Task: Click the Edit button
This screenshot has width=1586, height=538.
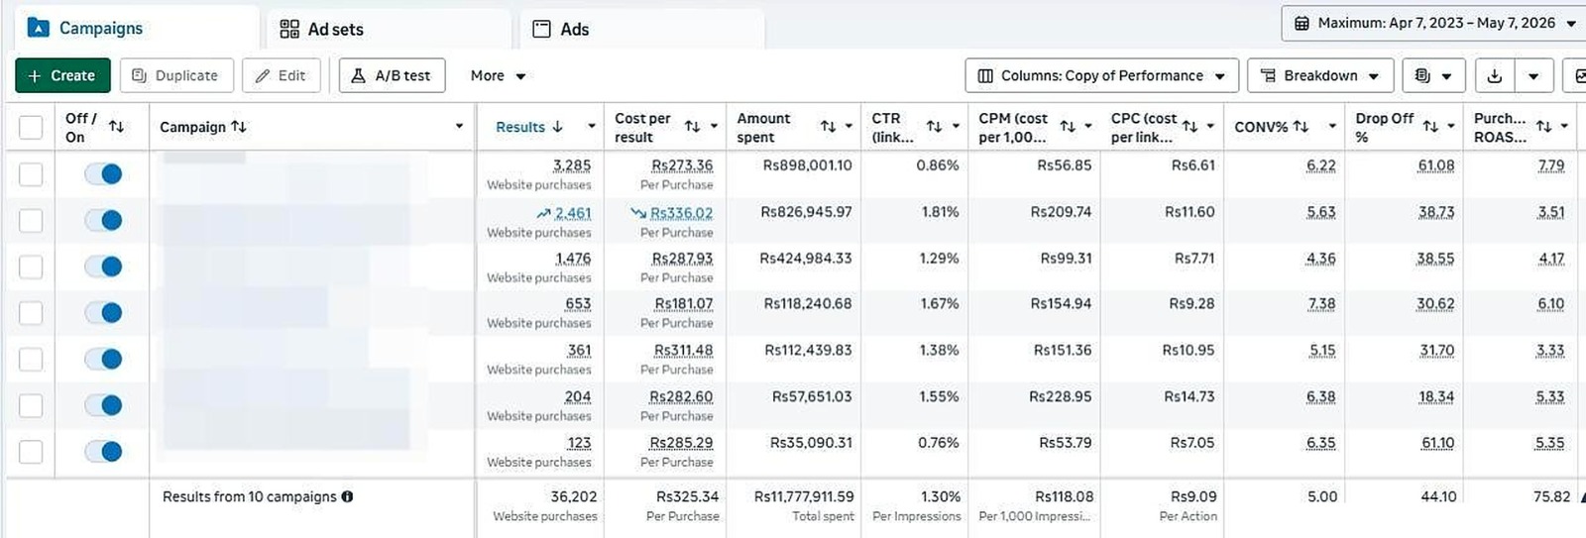Action: pyautogui.click(x=282, y=75)
